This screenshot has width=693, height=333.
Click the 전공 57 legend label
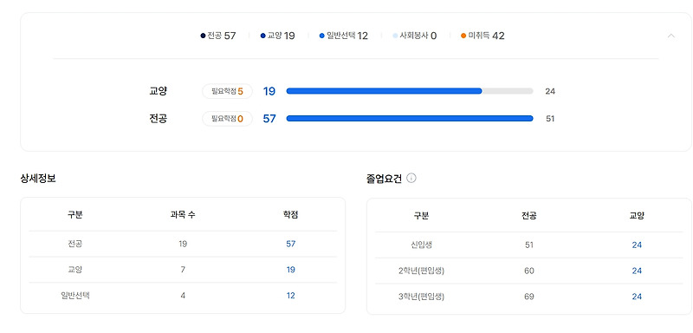point(222,36)
